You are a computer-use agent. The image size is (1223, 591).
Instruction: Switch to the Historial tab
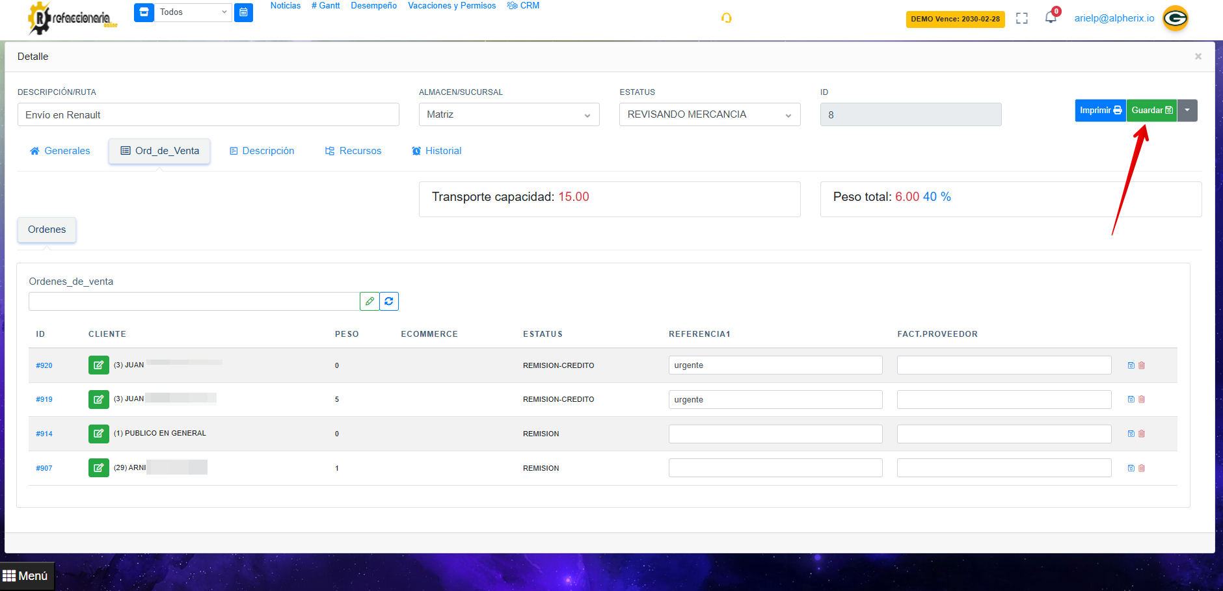point(437,151)
